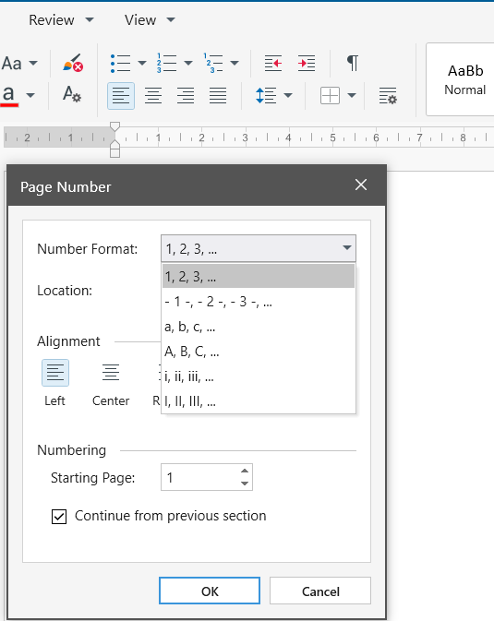Click the decrease indent icon

coord(273,63)
